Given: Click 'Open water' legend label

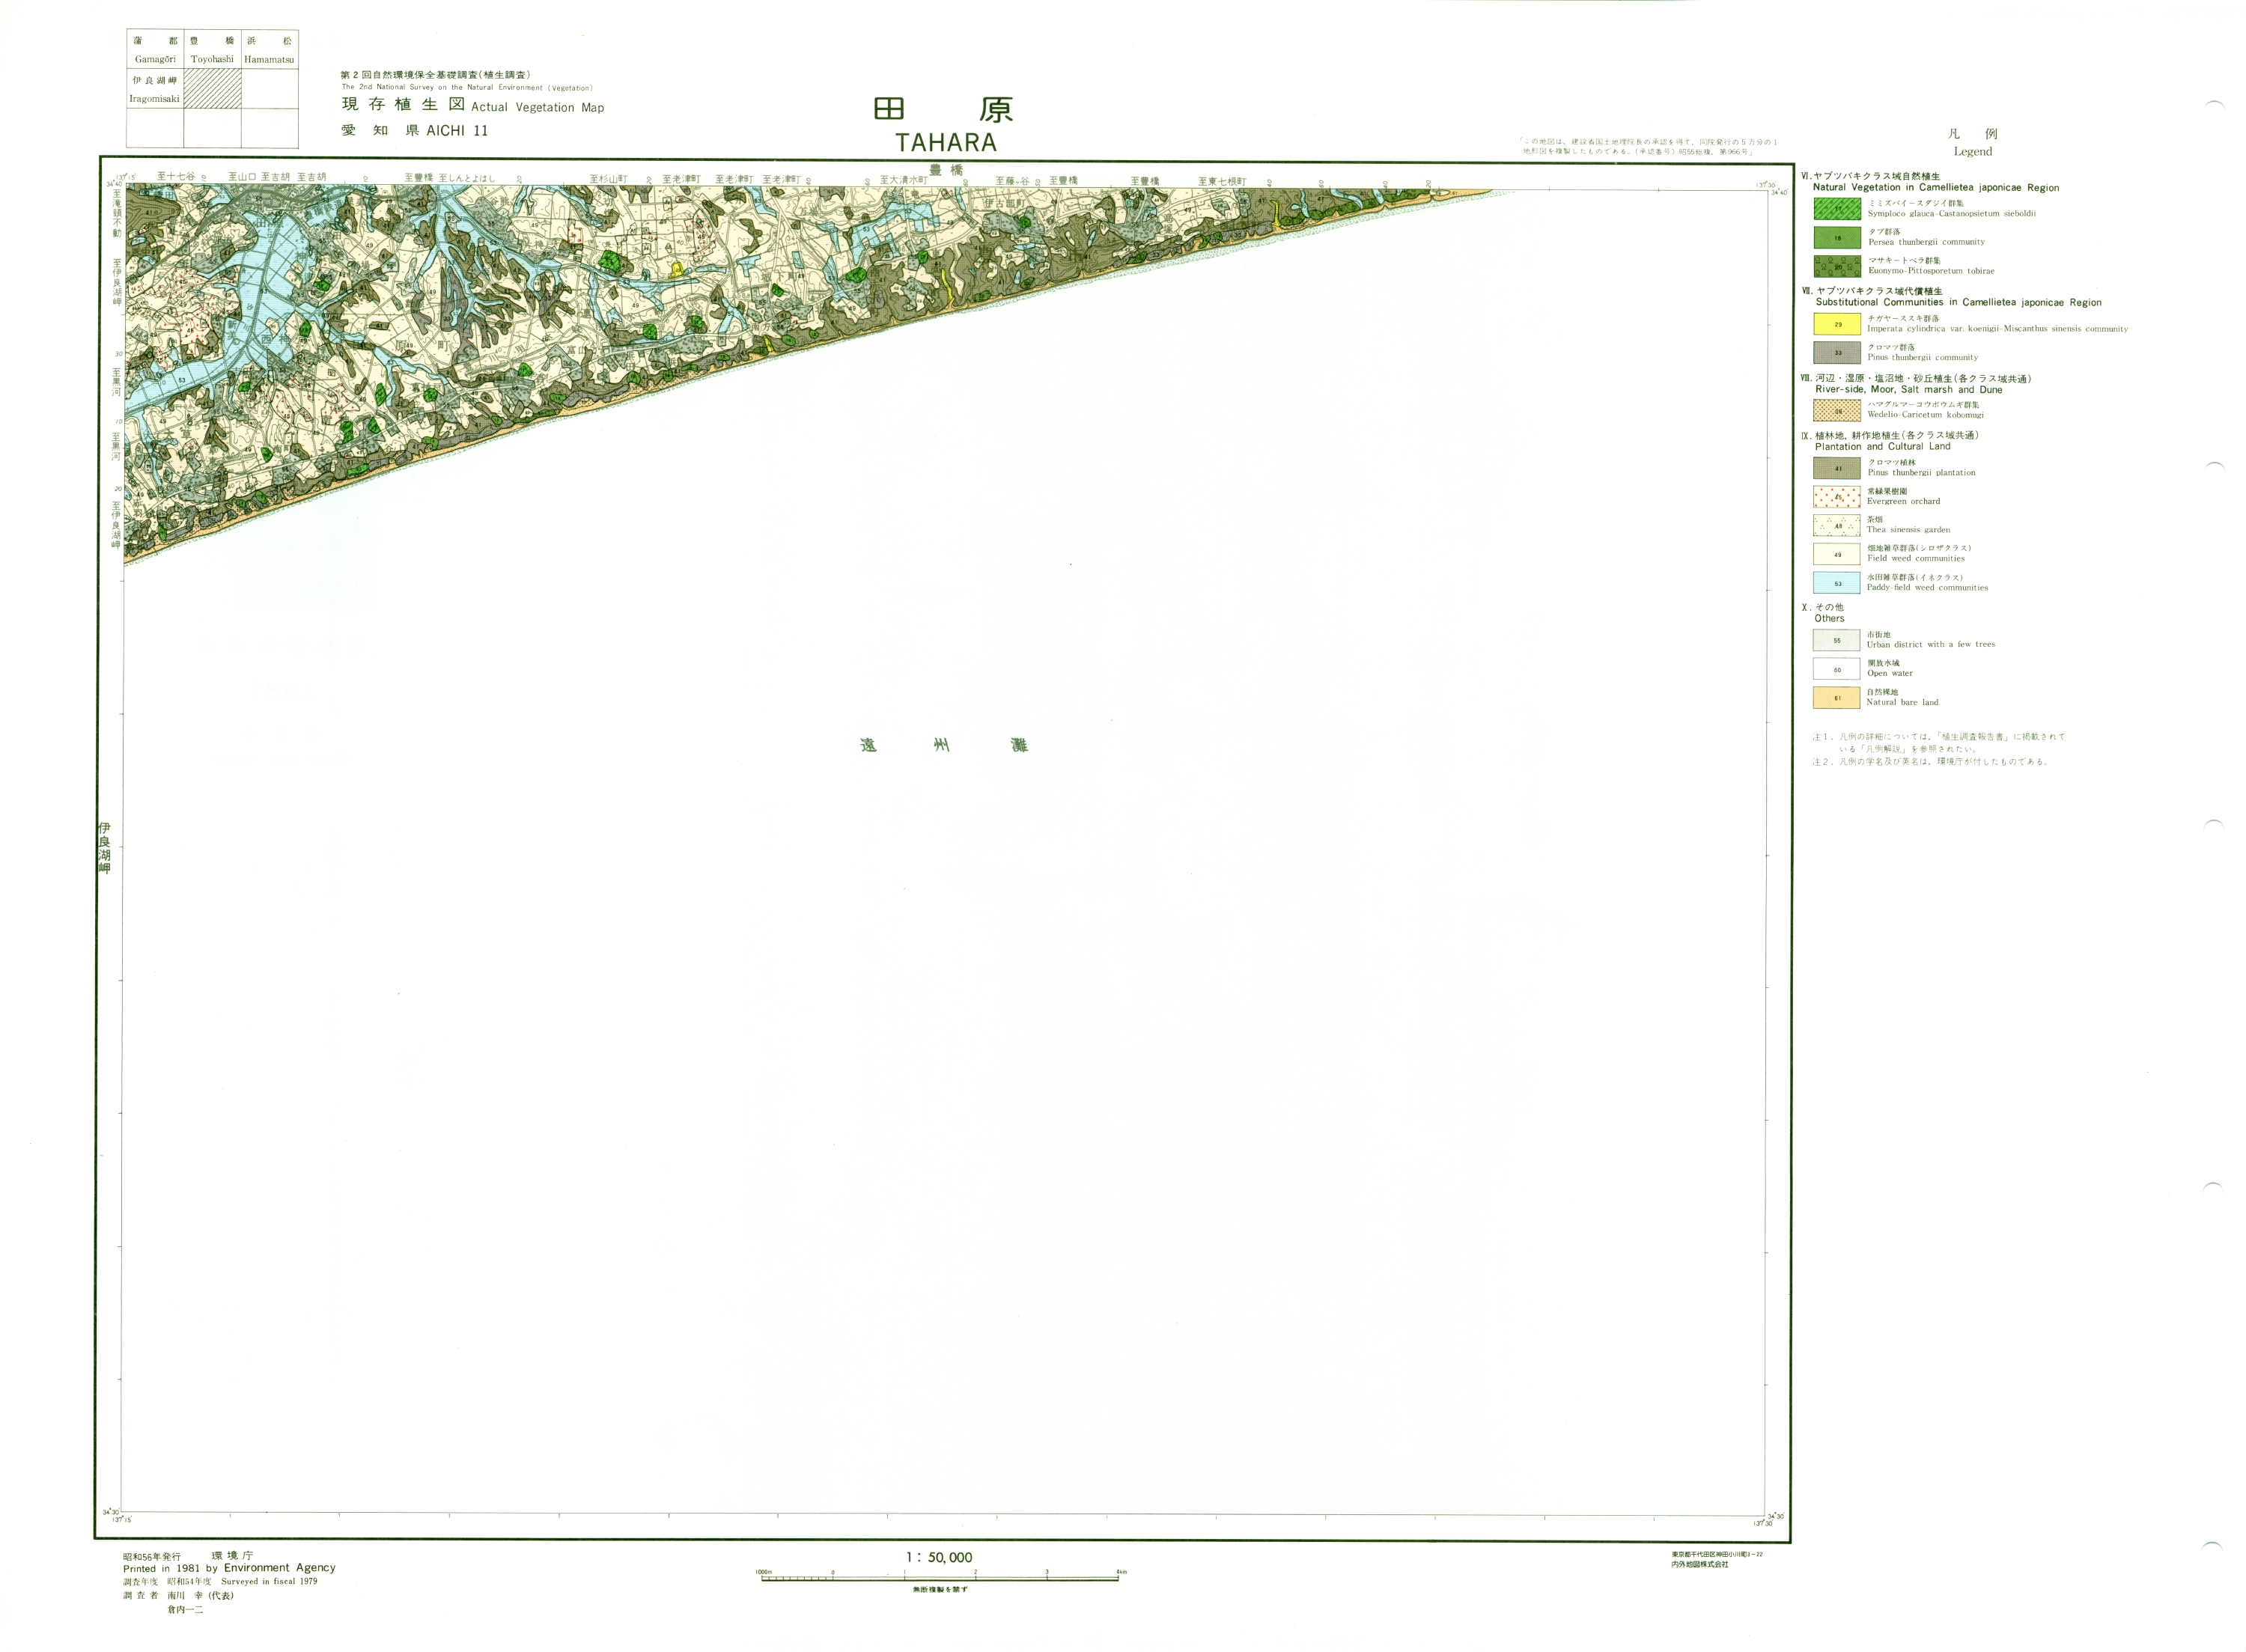Looking at the screenshot, I should [1889, 673].
